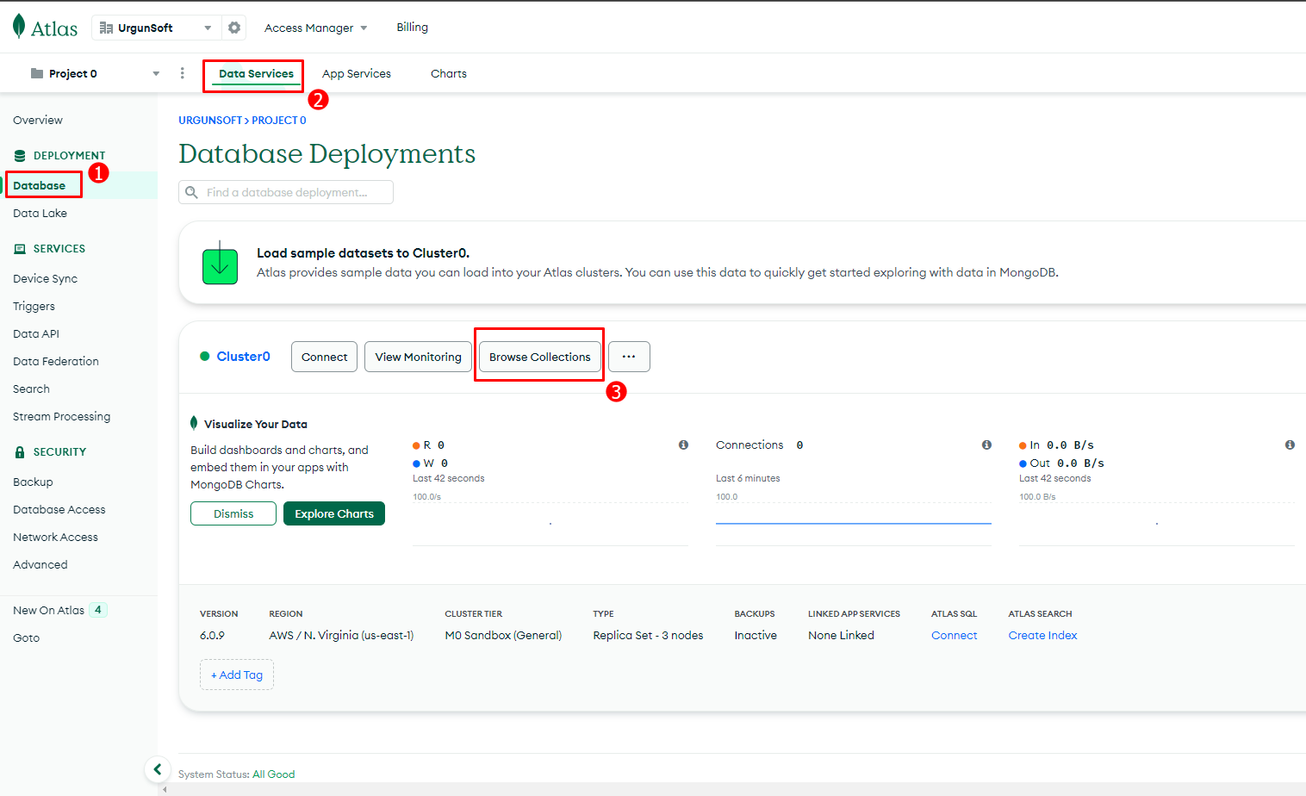Image resolution: width=1306 pixels, height=796 pixels.
Task: Select Search in the sidebar
Action: 31,389
